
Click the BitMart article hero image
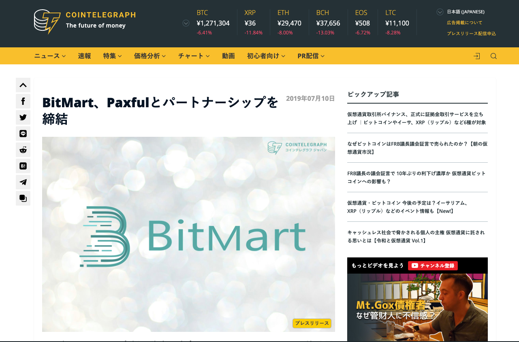point(188,234)
